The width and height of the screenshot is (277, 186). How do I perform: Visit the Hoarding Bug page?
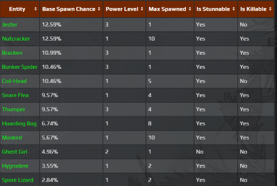19,123
